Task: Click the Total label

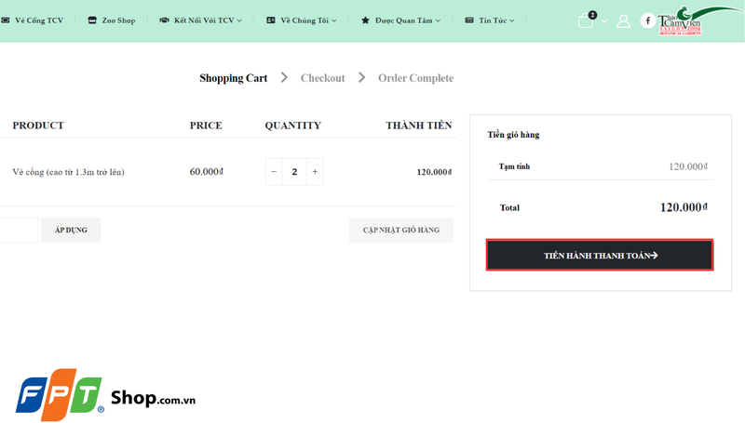Action: (x=509, y=207)
